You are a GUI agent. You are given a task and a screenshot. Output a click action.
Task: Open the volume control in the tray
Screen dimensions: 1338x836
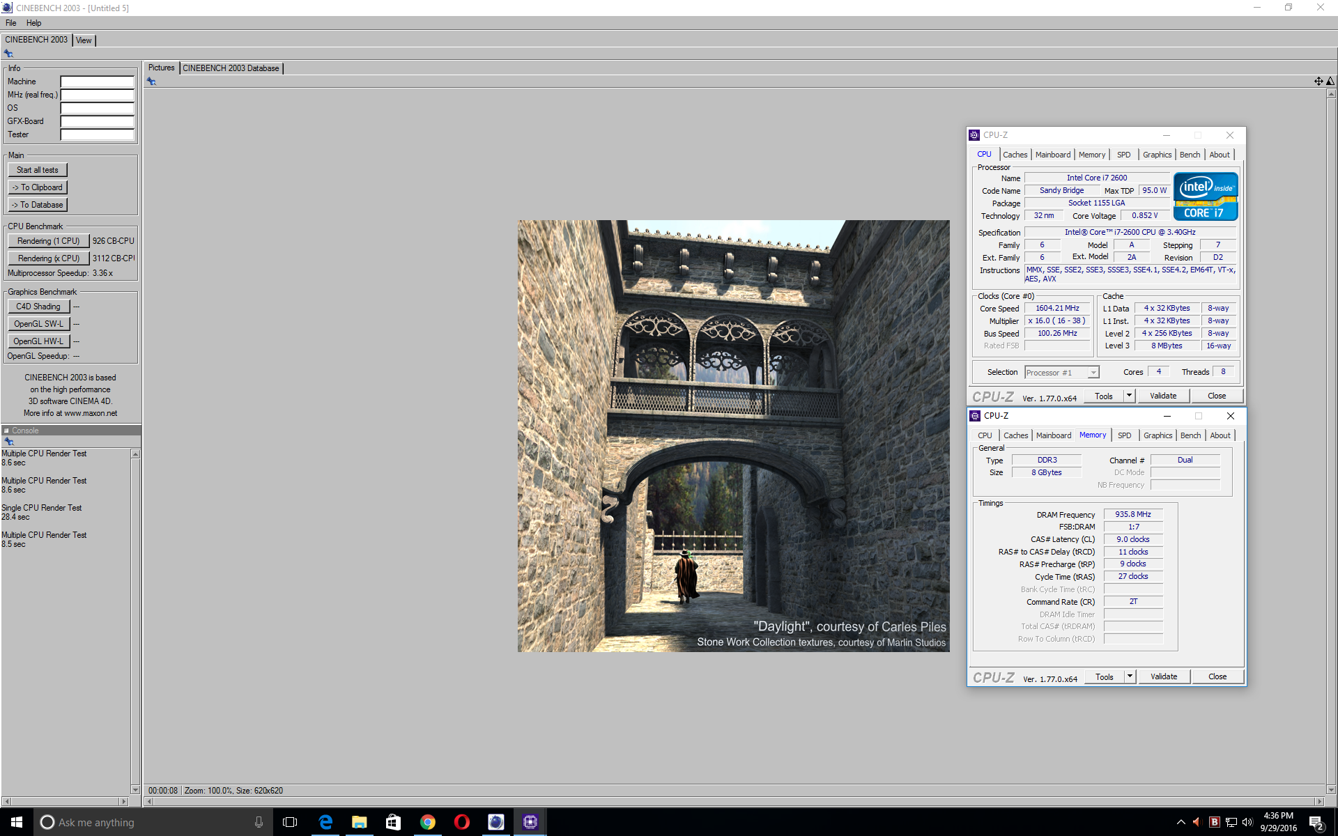pos(1247,822)
